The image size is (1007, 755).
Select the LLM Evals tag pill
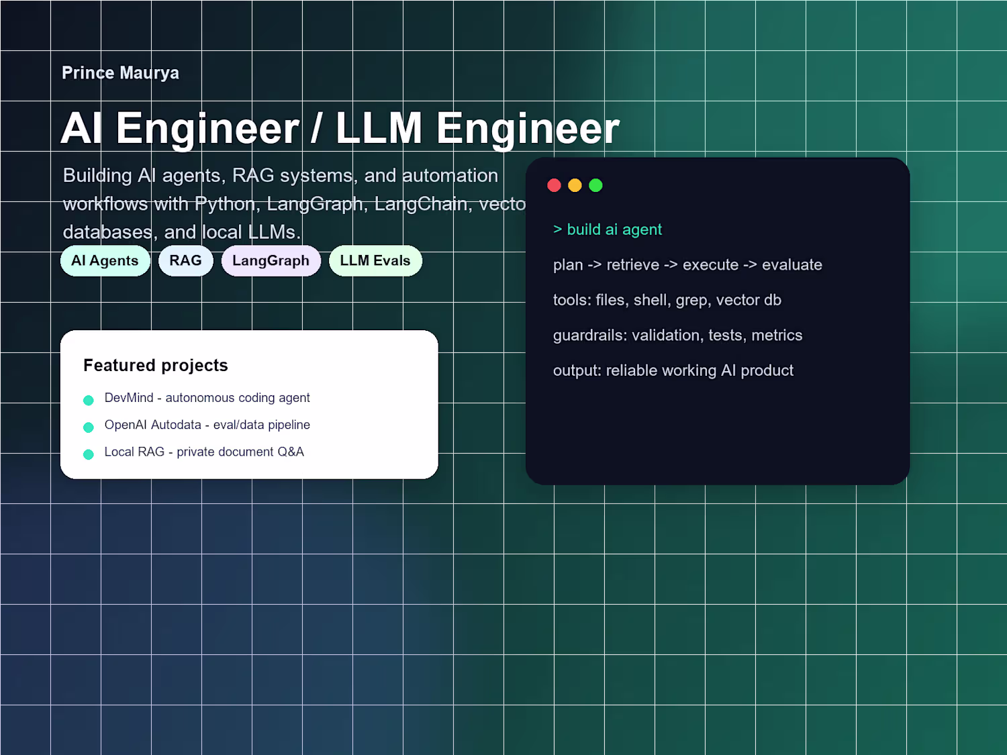coord(375,261)
